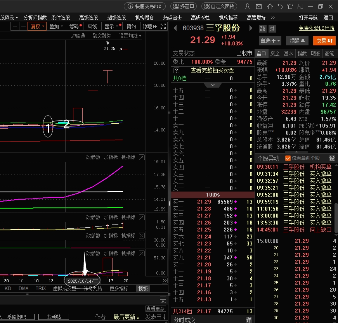The height and width of the screenshot is (323, 338).
Task: Open 自选+ dropdown
Action: (x=270, y=41)
